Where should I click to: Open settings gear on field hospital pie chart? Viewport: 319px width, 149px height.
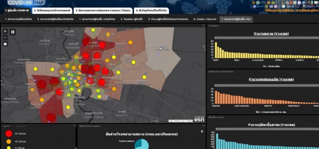[202, 131]
